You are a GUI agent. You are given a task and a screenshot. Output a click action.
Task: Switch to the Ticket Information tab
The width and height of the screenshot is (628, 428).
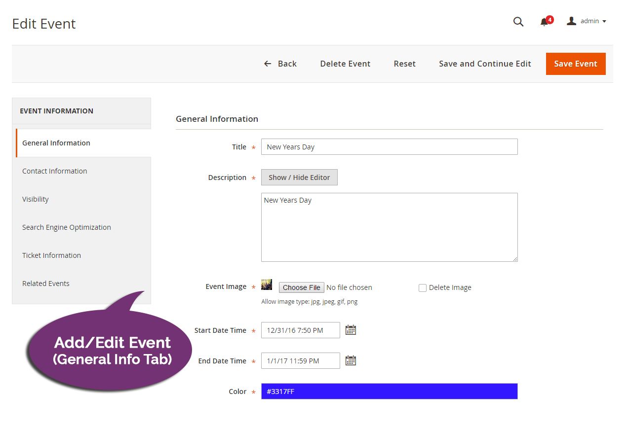[51, 255]
